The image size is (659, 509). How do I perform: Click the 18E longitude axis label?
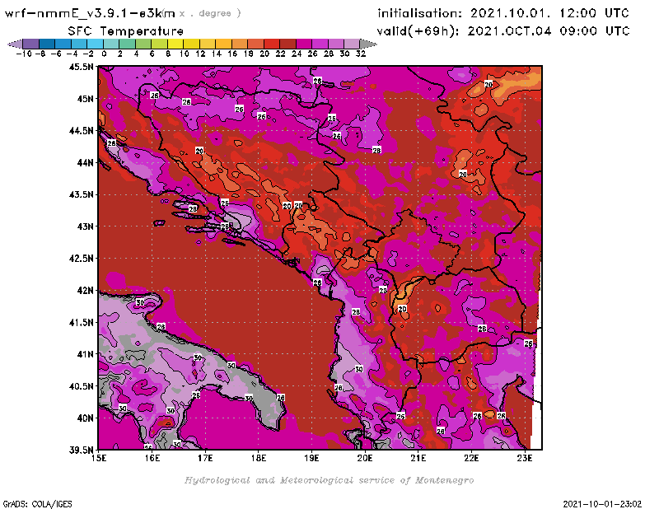[x=259, y=458]
